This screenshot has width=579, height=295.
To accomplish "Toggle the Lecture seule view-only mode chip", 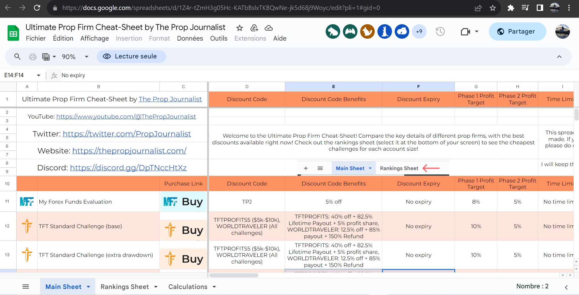I will (131, 57).
